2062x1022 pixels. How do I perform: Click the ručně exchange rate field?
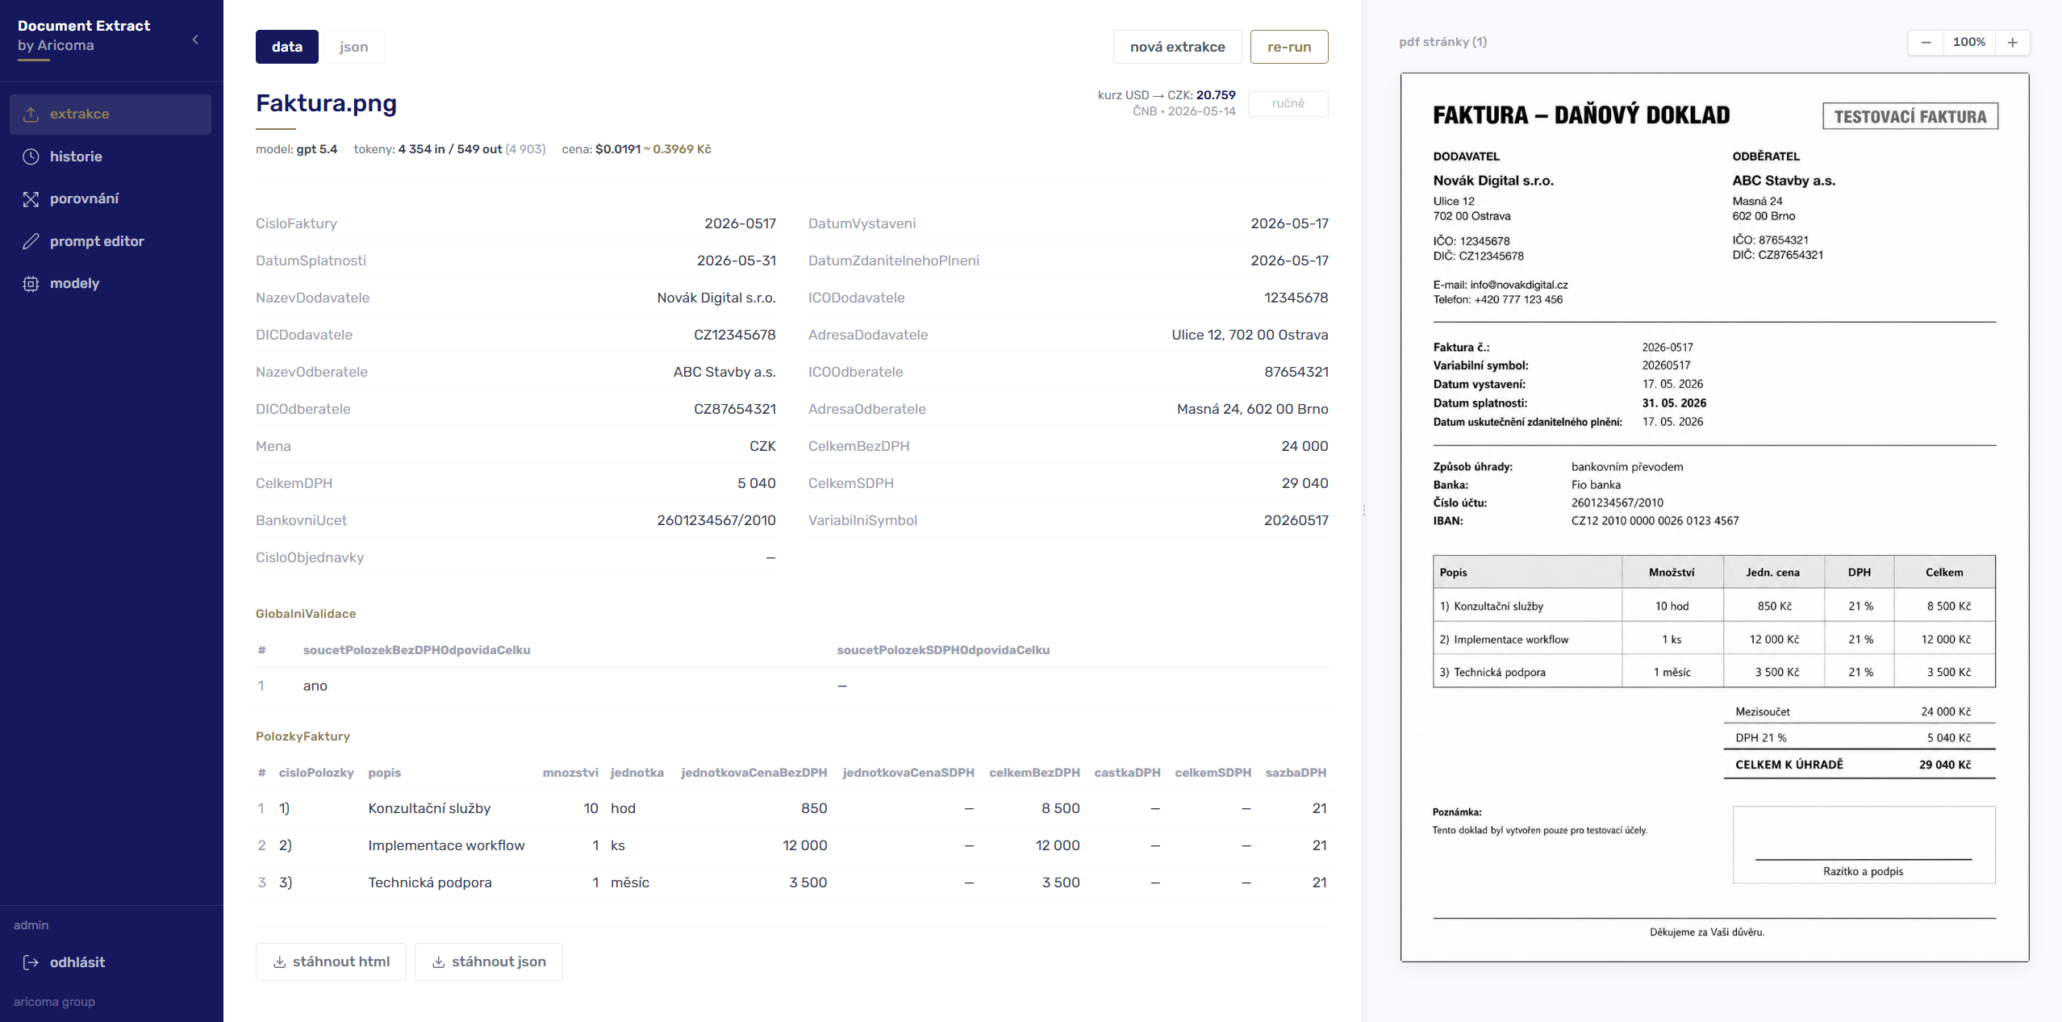pos(1288,104)
